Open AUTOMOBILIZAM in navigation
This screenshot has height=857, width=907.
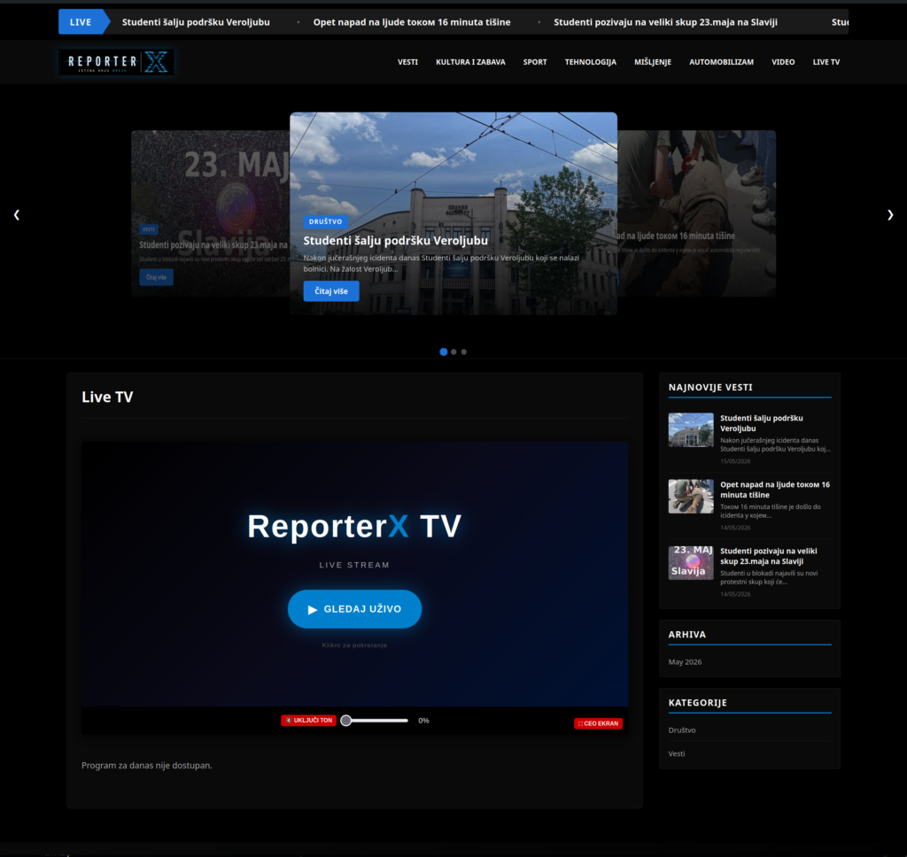(721, 62)
